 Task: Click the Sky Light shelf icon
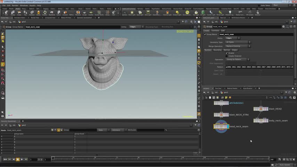point(196,13)
